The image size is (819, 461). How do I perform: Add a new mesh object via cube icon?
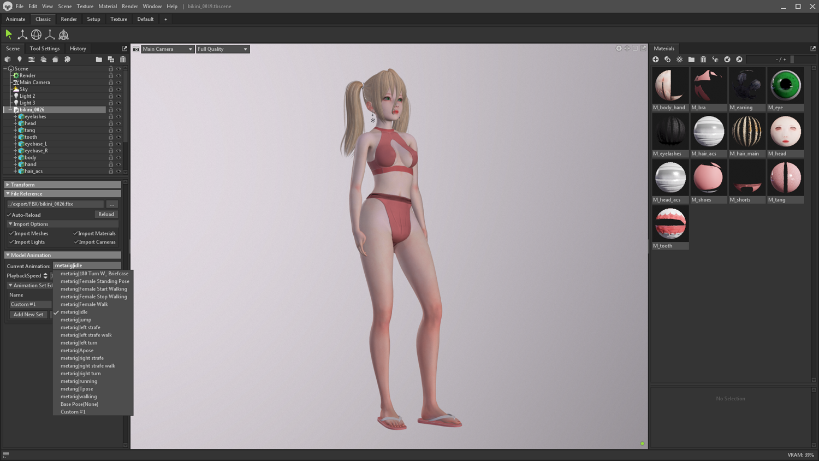click(x=8, y=60)
